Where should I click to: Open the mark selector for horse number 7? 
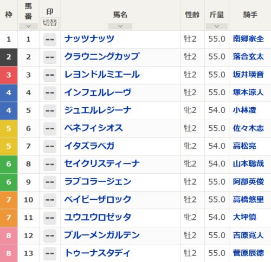50,146
